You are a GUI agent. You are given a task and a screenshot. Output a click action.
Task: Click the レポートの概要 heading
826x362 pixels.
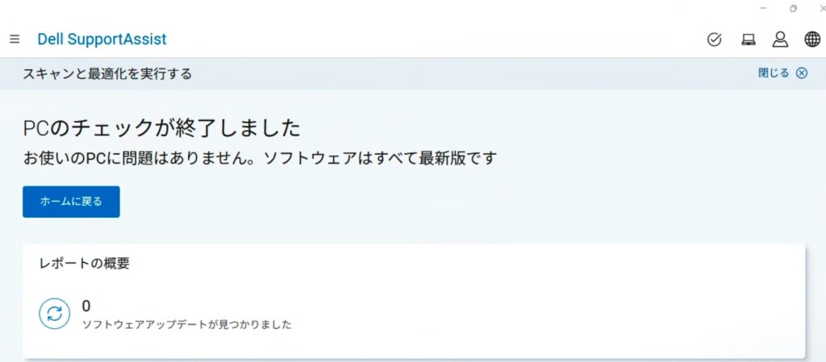tap(84, 264)
